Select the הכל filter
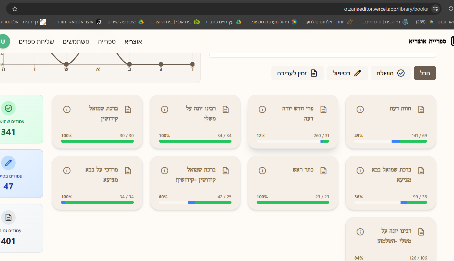This screenshot has width=454, height=261. (425, 73)
